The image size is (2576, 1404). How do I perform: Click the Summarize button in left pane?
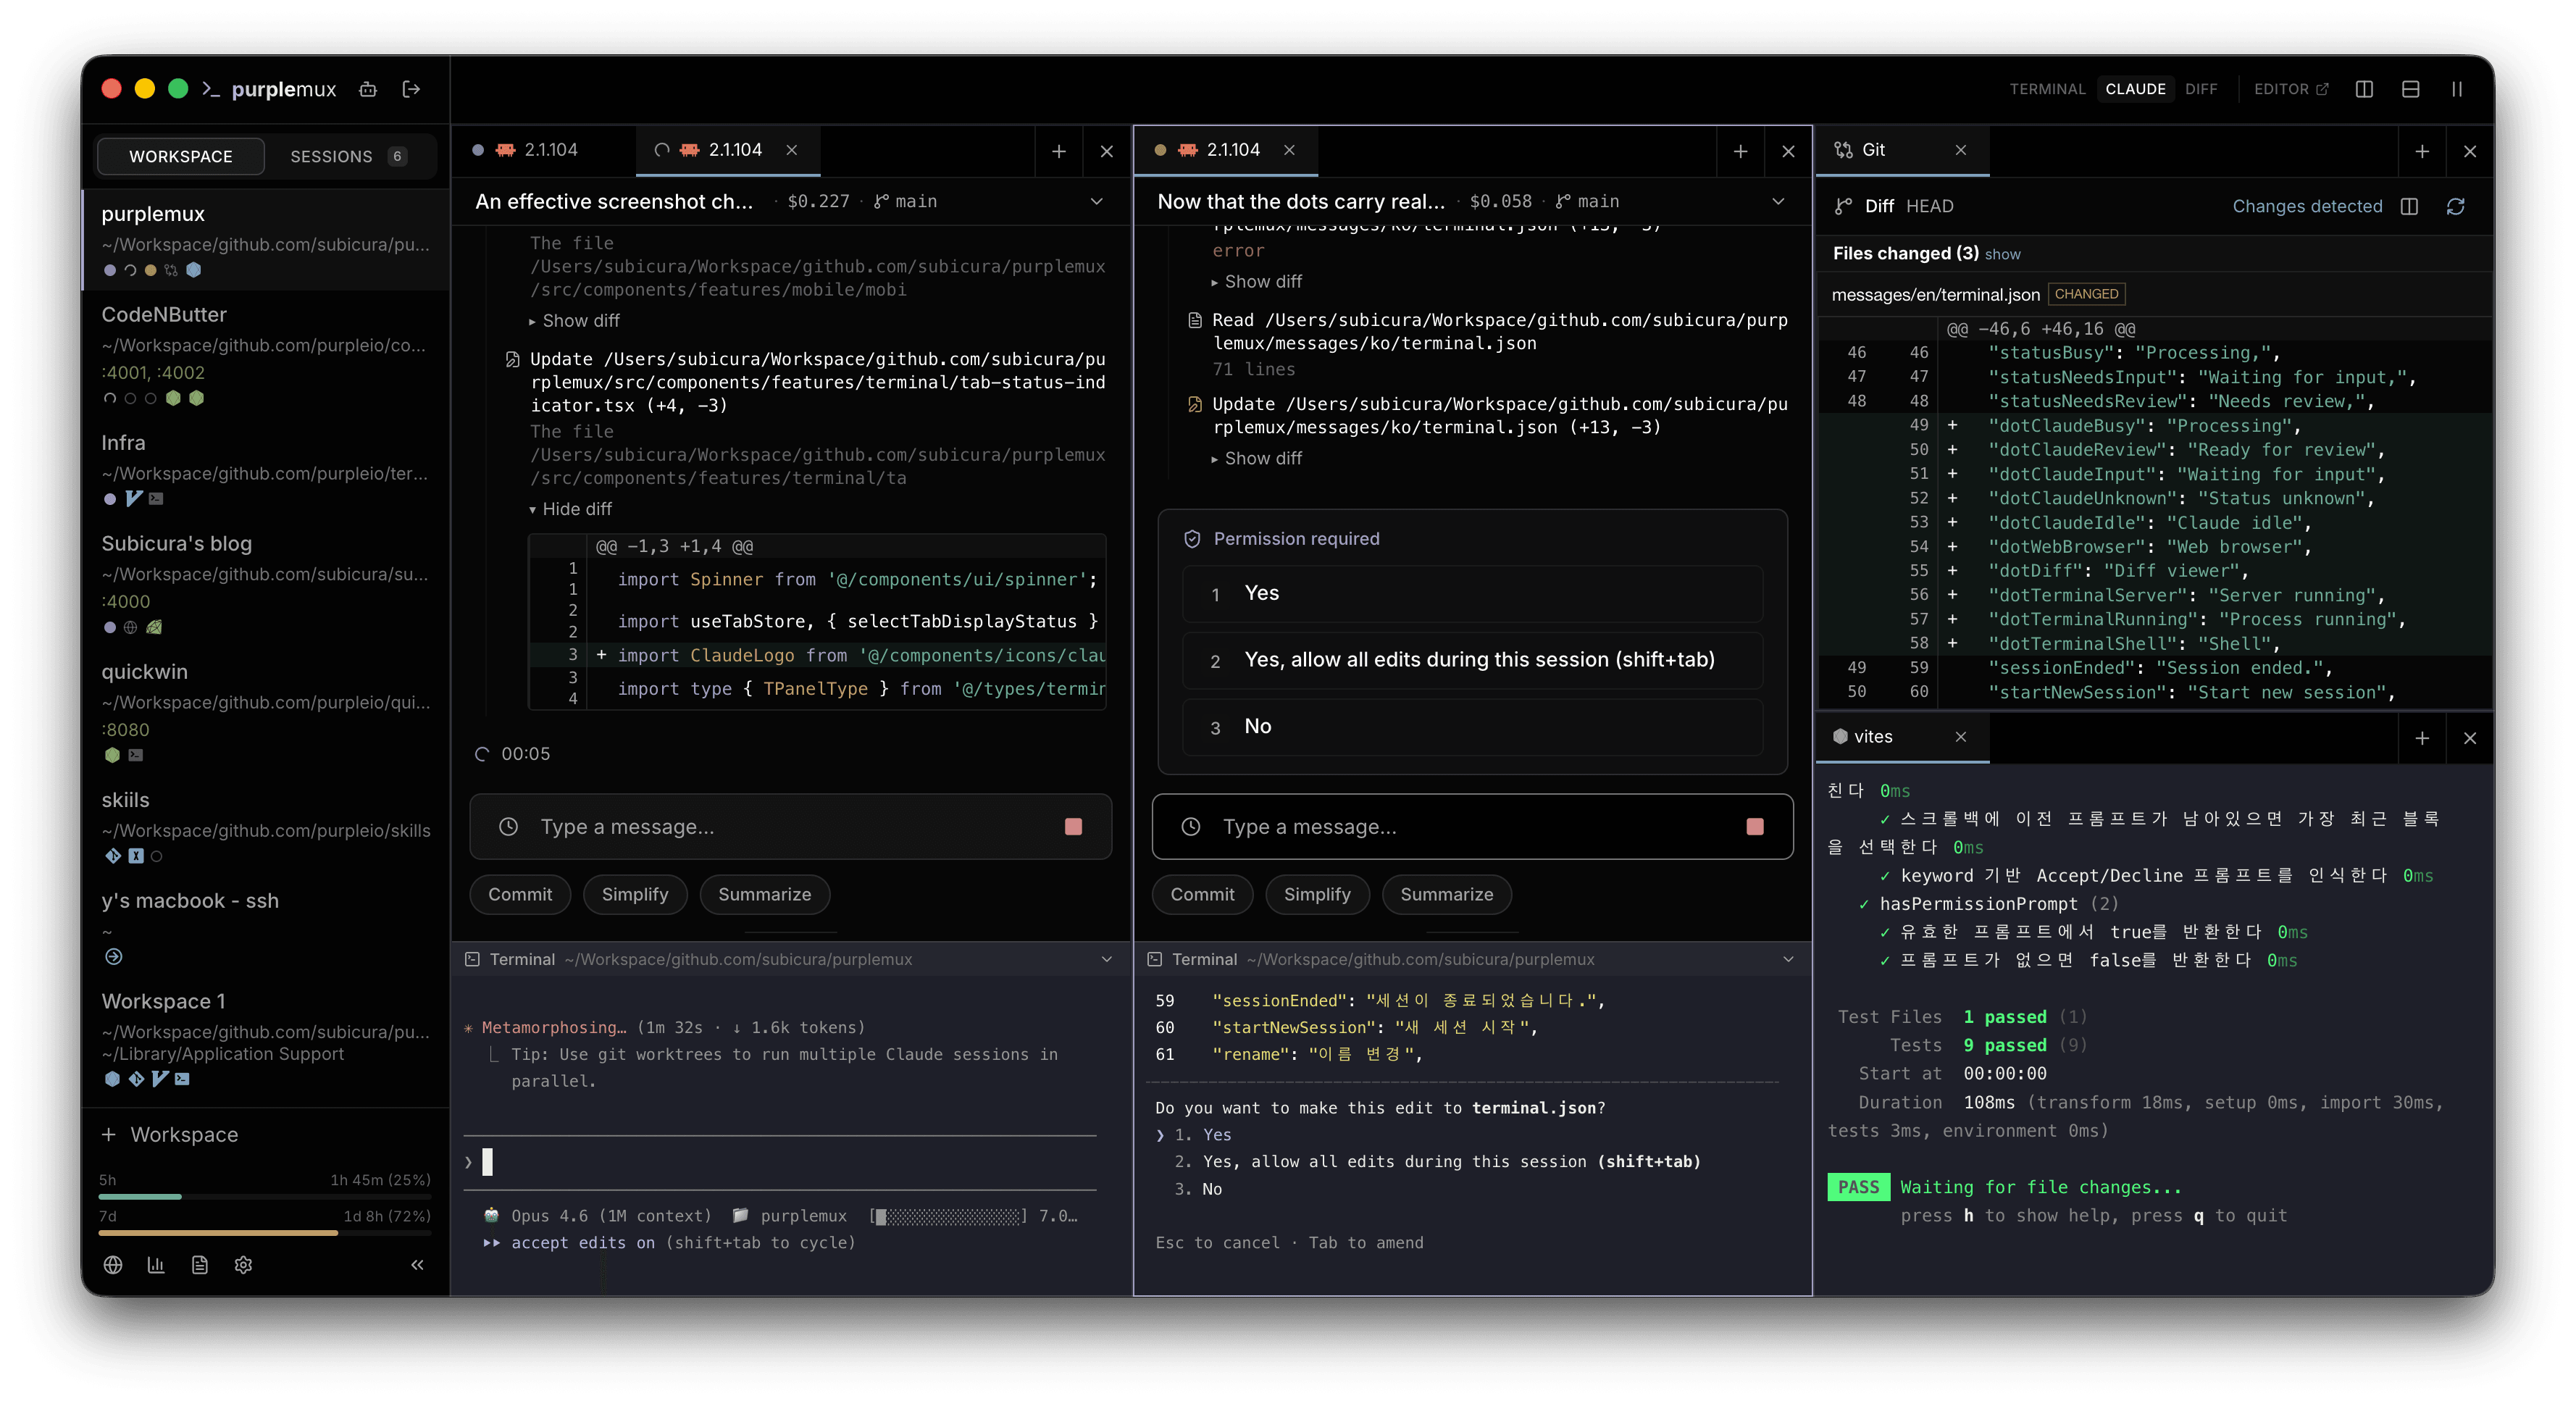[x=764, y=894]
